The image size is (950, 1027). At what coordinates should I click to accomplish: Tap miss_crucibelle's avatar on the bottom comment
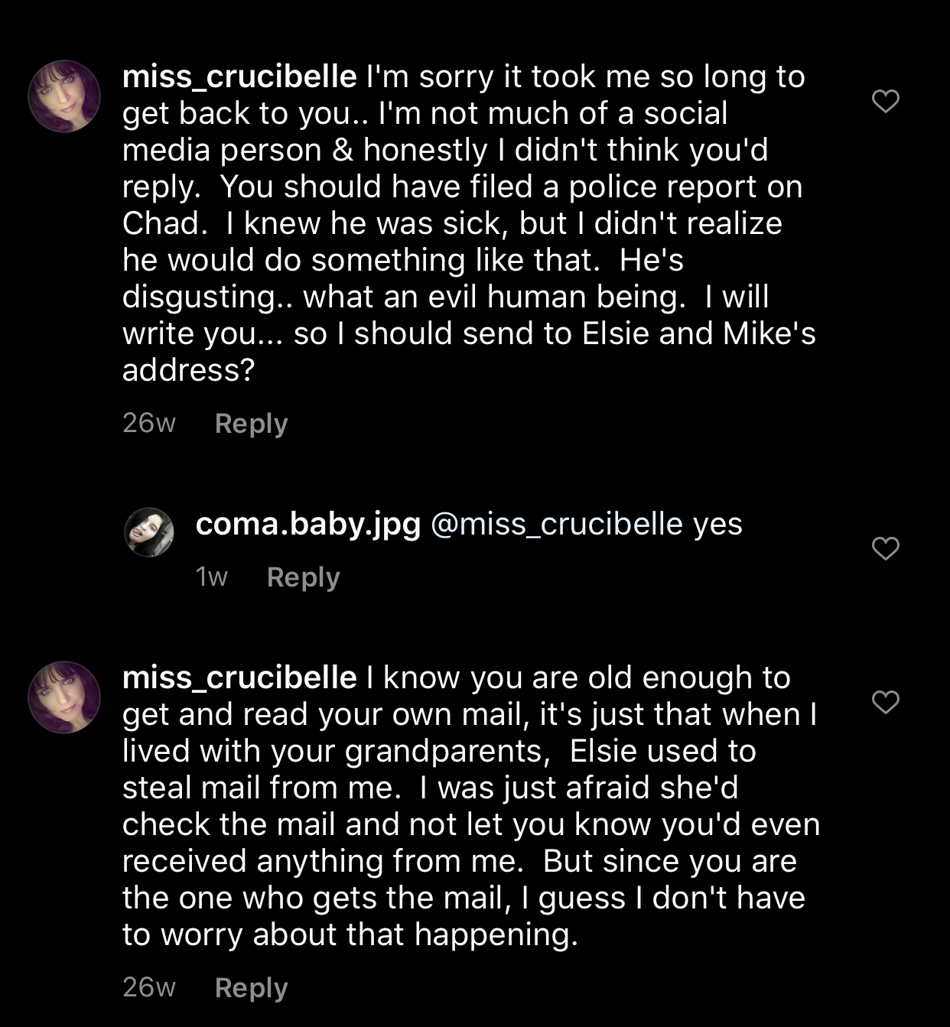click(64, 697)
